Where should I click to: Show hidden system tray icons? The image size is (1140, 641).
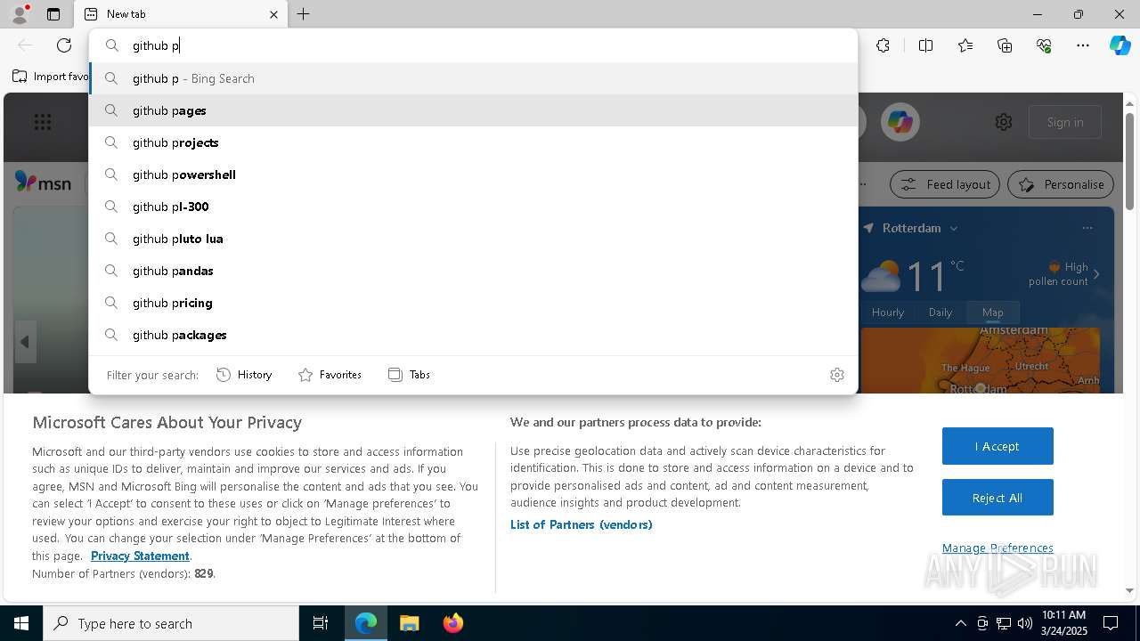pos(960,623)
